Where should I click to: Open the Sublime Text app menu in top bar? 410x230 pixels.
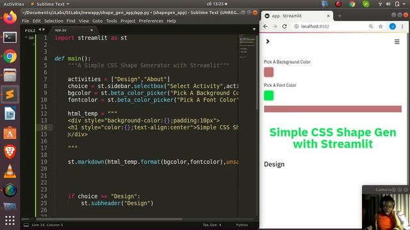(x=50, y=4)
